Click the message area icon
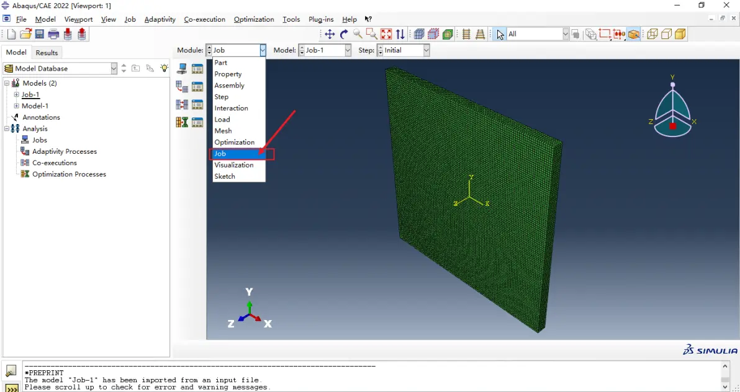This screenshot has width=740, height=392. 11,371
